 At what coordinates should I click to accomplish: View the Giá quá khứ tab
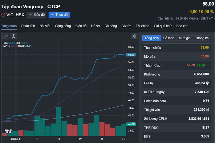click(163, 26)
